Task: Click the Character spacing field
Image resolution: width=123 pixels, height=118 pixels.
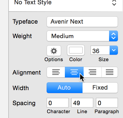Action: coord(58,103)
